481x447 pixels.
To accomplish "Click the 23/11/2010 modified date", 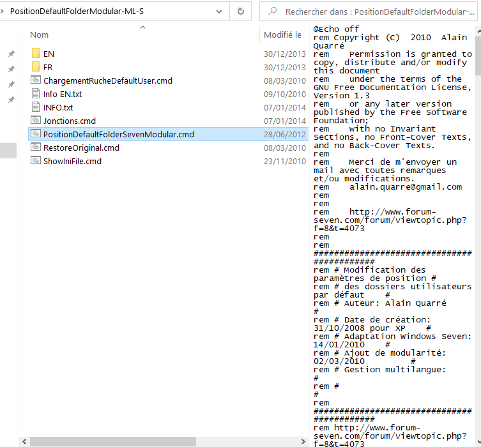I will pyautogui.click(x=285, y=162).
